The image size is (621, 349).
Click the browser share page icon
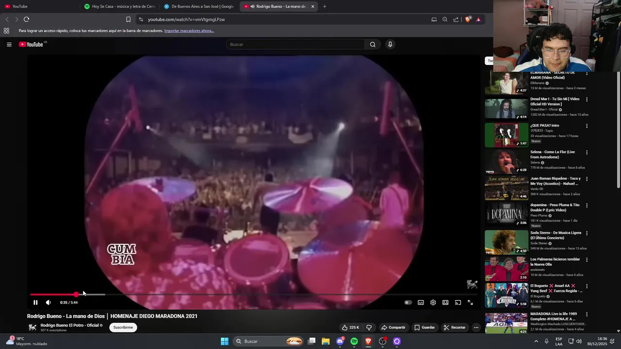pos(456,19)
